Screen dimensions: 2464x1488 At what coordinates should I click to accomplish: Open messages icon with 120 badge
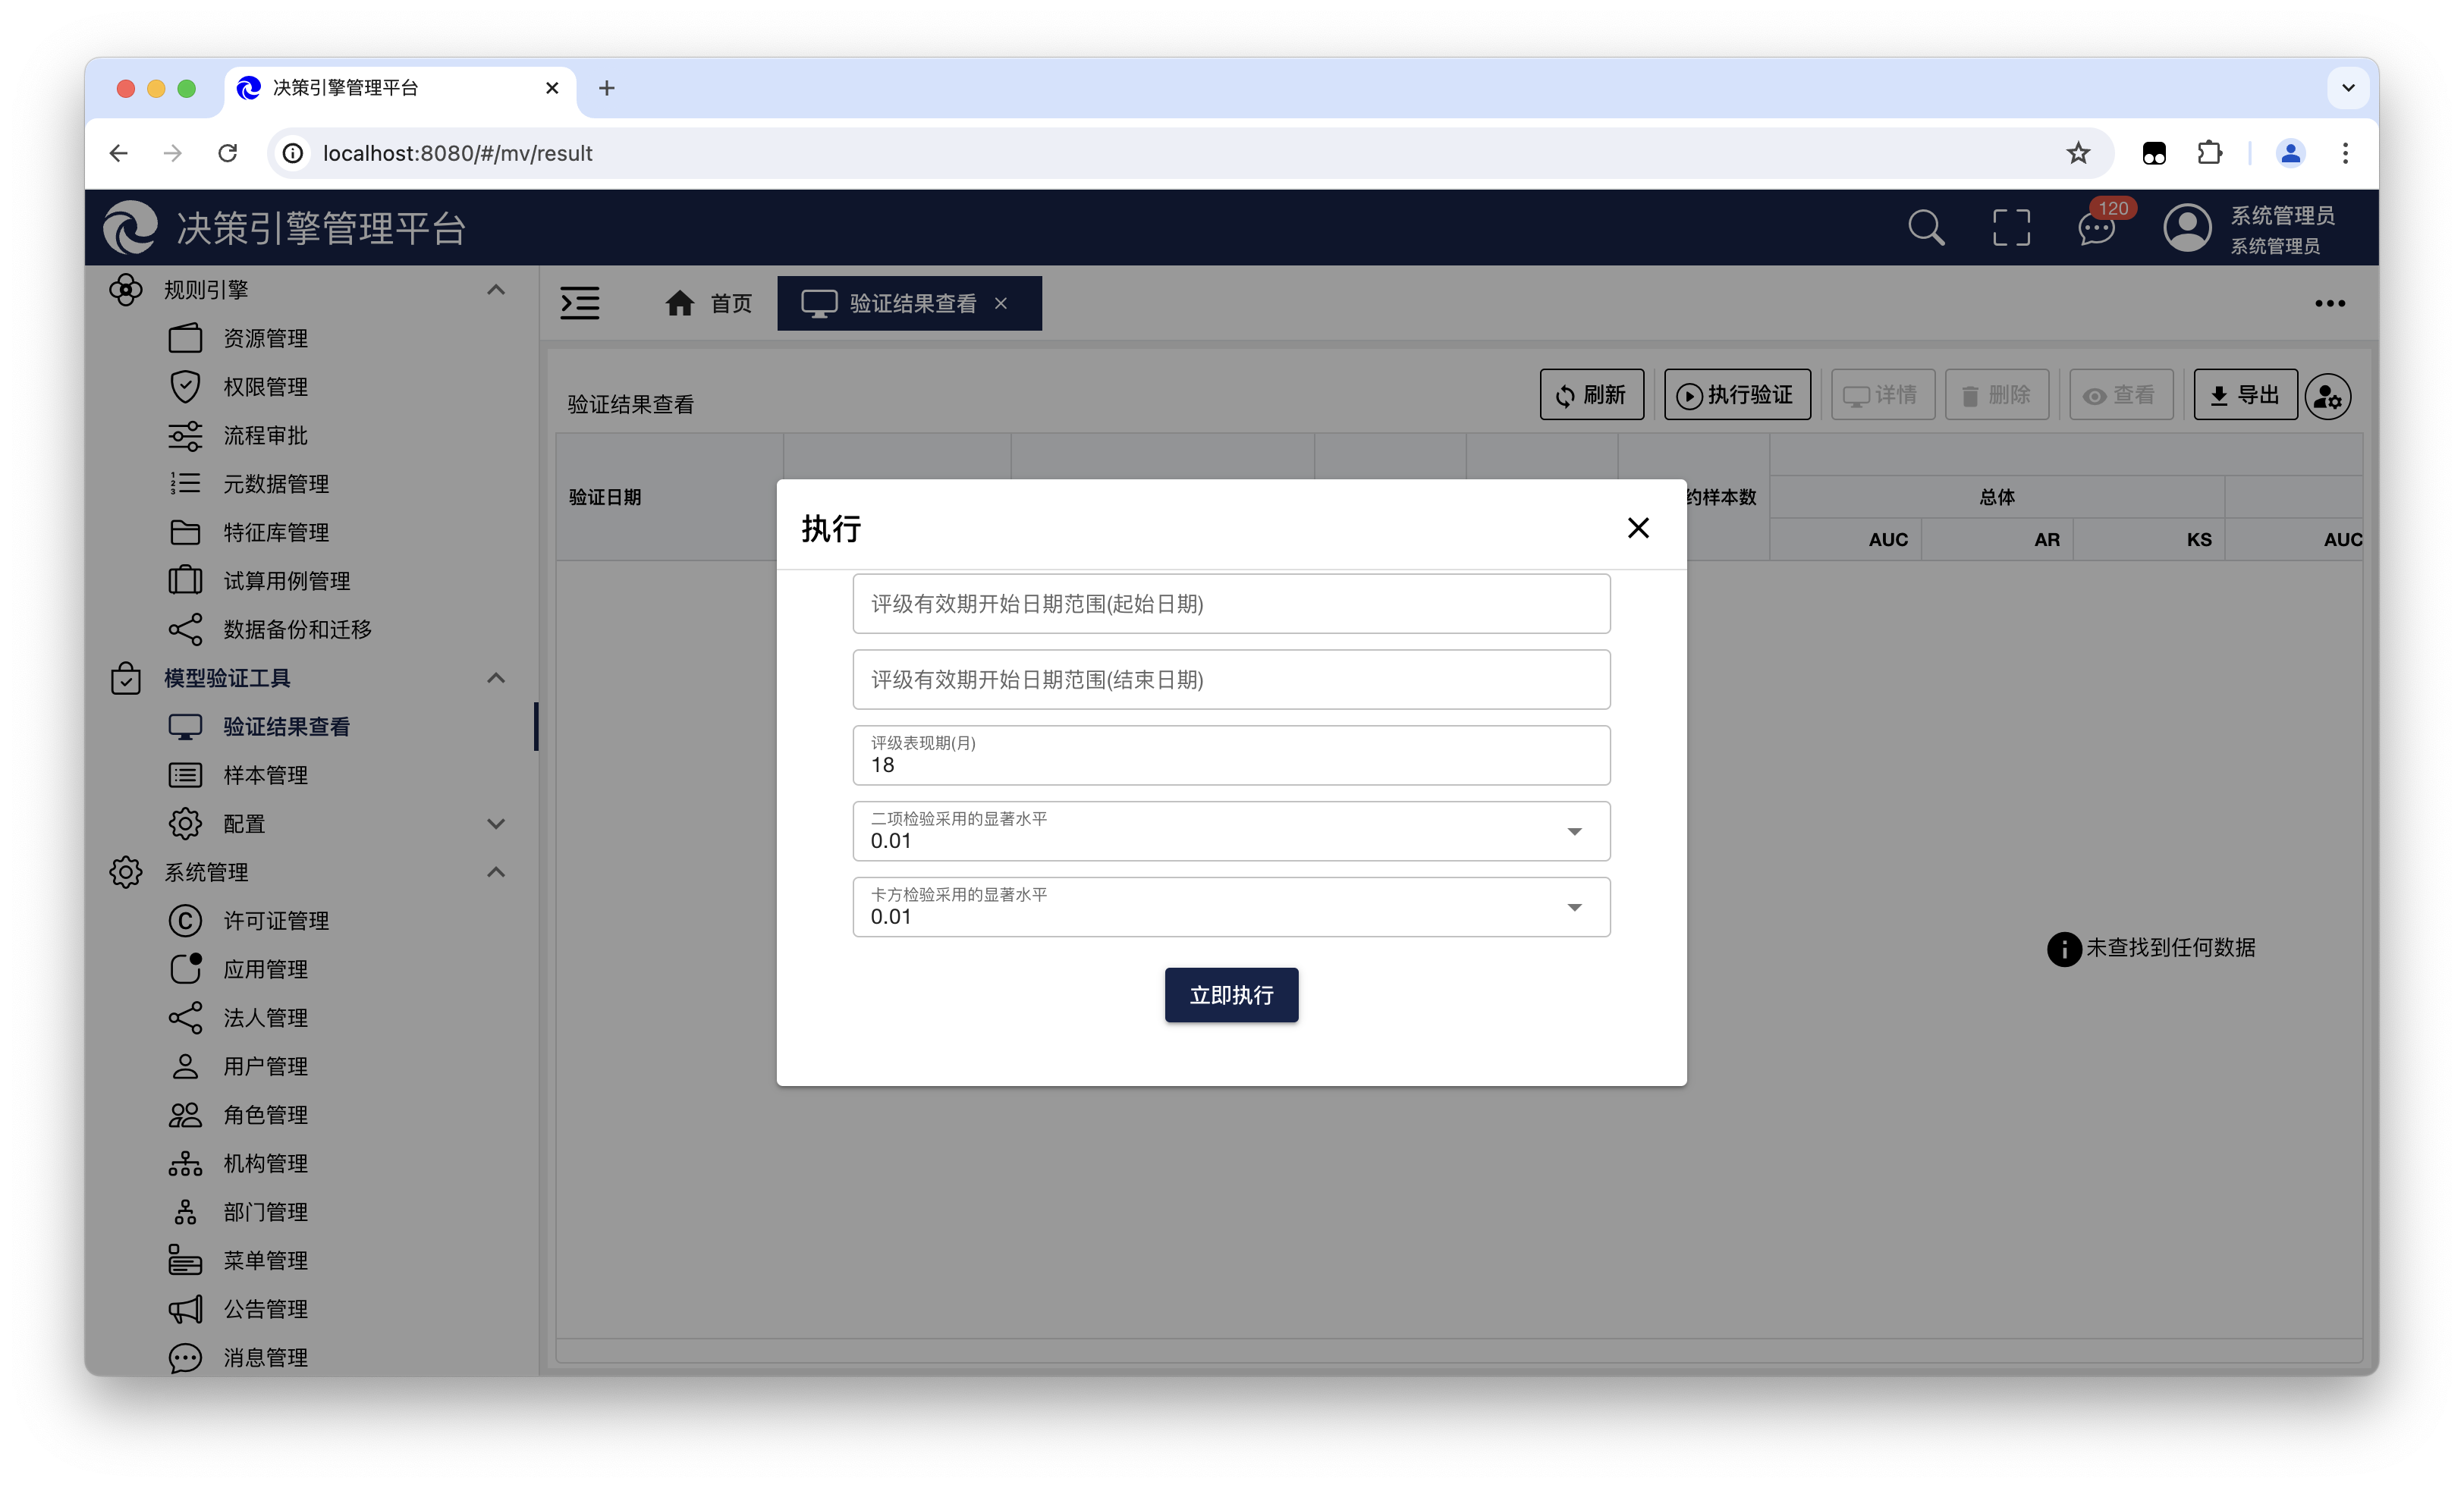[2096, 229]
